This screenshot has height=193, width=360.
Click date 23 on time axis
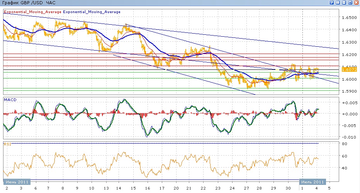click(217, 188)
